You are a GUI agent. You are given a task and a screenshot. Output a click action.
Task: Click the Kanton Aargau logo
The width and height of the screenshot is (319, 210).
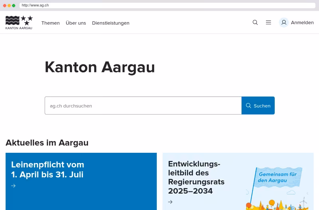(x=19, y=23)
